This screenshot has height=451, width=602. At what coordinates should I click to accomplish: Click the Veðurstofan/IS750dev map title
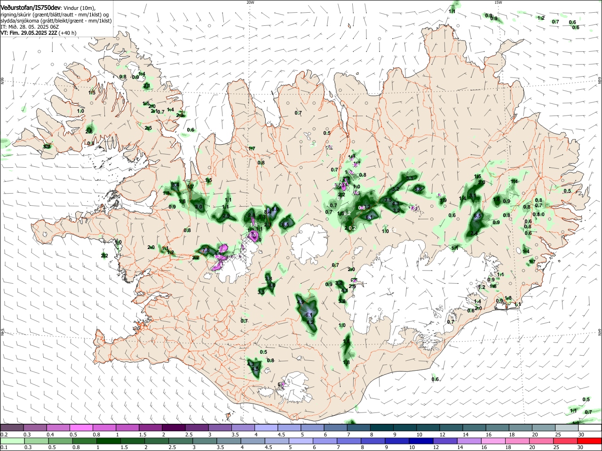(x=30, y=8)
